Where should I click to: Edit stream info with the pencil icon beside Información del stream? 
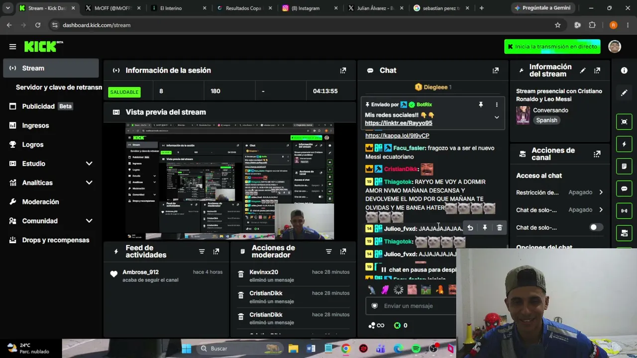pos(583,71)
